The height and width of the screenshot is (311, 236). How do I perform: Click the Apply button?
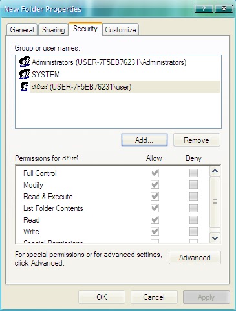(x=206, y=297)
